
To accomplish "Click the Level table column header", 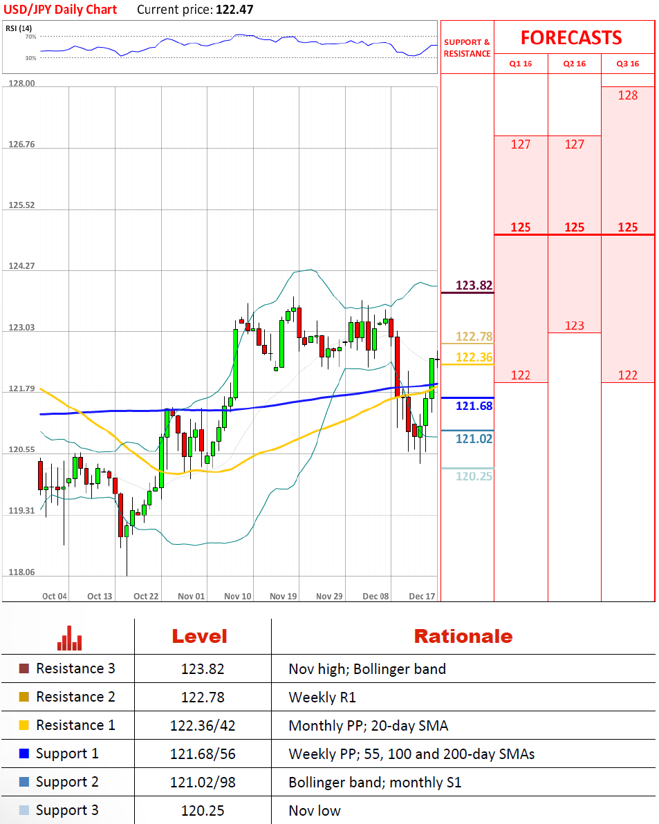I will click(200, 637).
